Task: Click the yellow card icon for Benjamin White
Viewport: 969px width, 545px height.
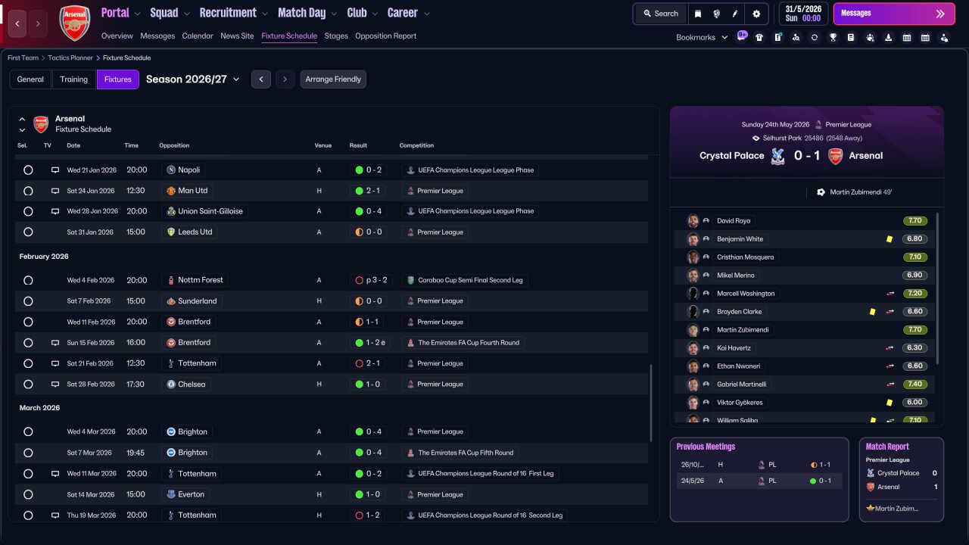Action: point(890,239)
